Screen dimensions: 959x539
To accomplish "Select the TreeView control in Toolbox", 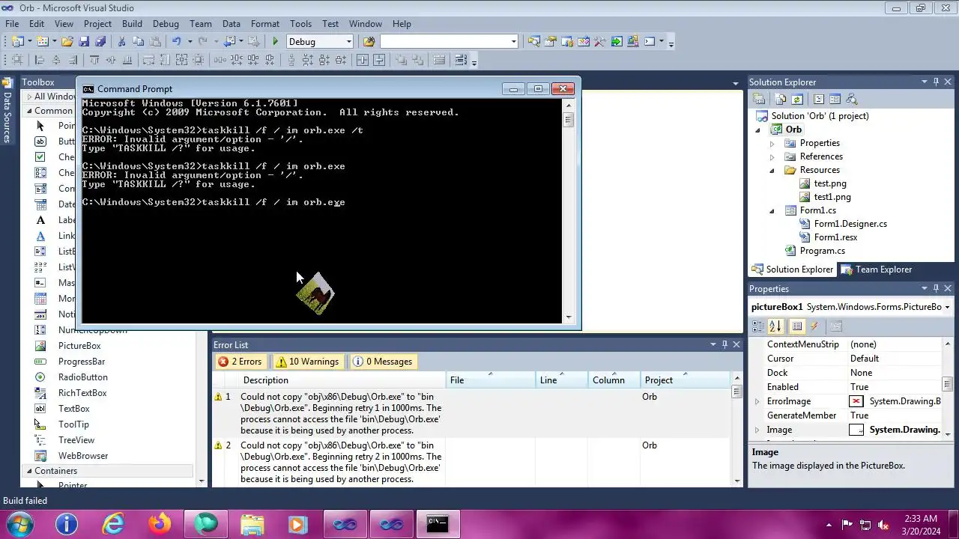I will pos(76,440).
